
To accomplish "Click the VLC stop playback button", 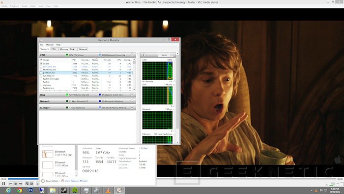I will click(x=15, y=184).
